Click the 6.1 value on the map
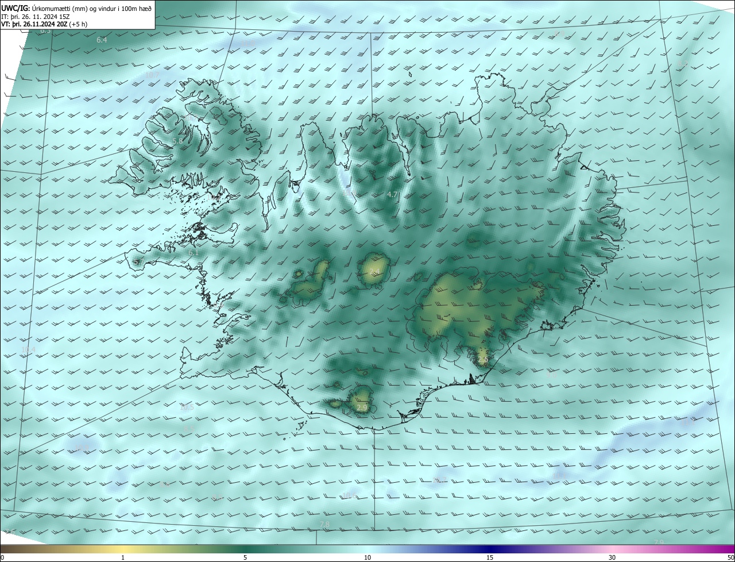The height and width of the screenshot is (562, 735). [x=194, y=252]
